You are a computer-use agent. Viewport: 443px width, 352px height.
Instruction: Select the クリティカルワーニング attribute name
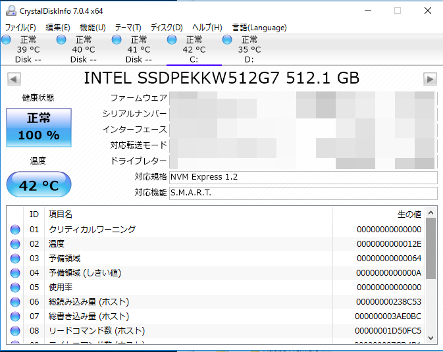point(92,230)
